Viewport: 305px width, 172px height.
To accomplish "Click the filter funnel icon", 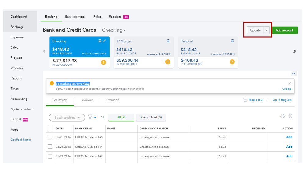I will point(90,117).
